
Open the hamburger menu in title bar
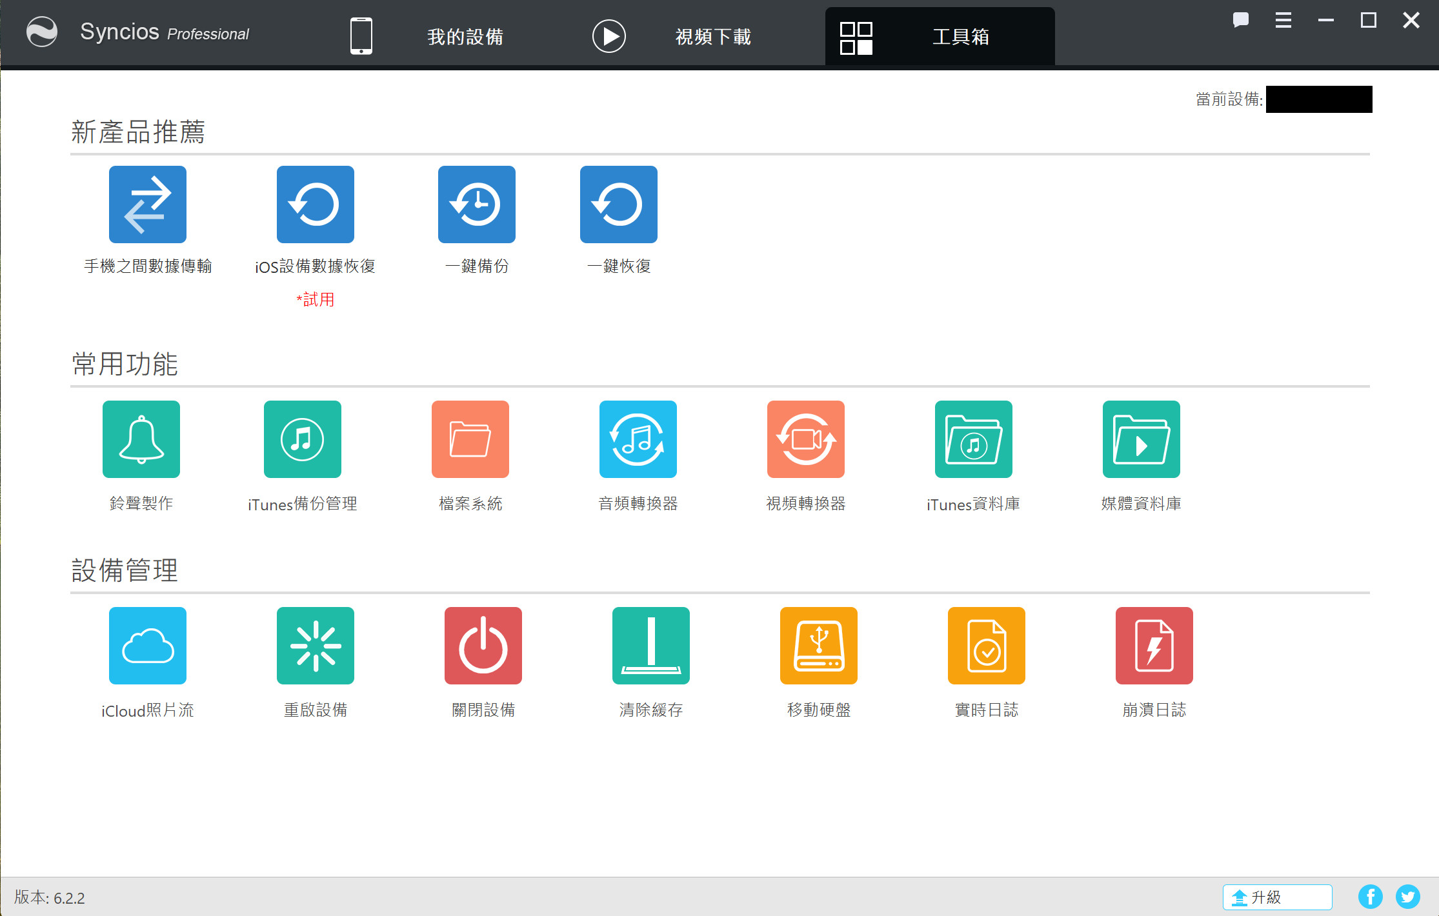tap(1283, 20)
